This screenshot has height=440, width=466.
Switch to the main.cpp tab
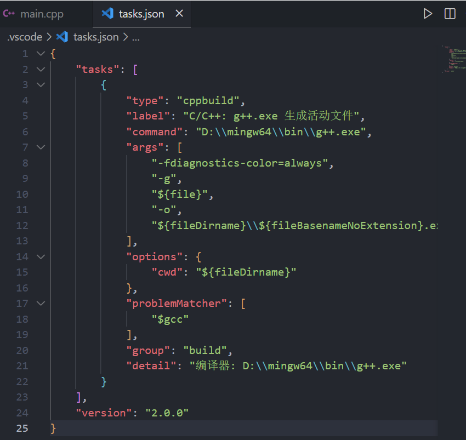coord(42,14)
